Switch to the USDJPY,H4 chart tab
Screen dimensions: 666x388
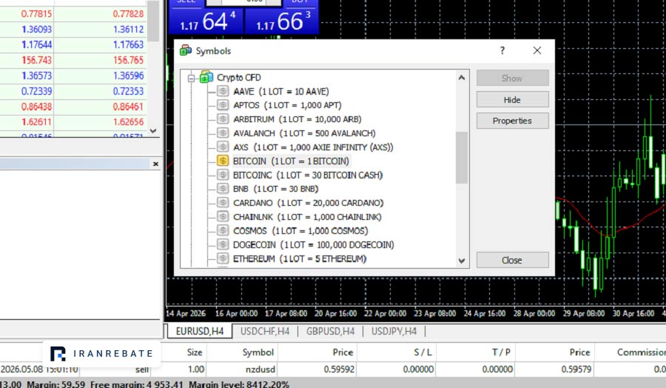(394, 332)
